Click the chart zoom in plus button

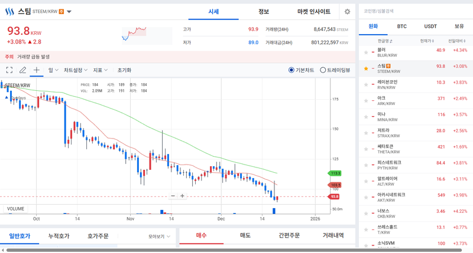(x=183, y=196)
